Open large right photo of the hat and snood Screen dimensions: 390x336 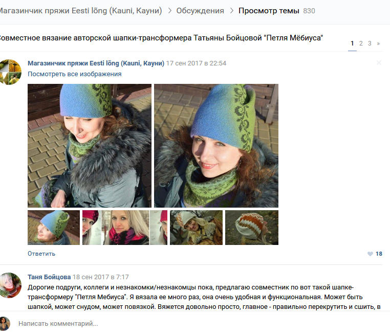point(216,146)
